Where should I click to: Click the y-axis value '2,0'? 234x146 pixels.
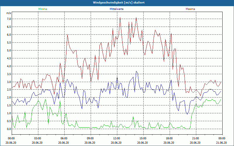[x=9, y=98]
